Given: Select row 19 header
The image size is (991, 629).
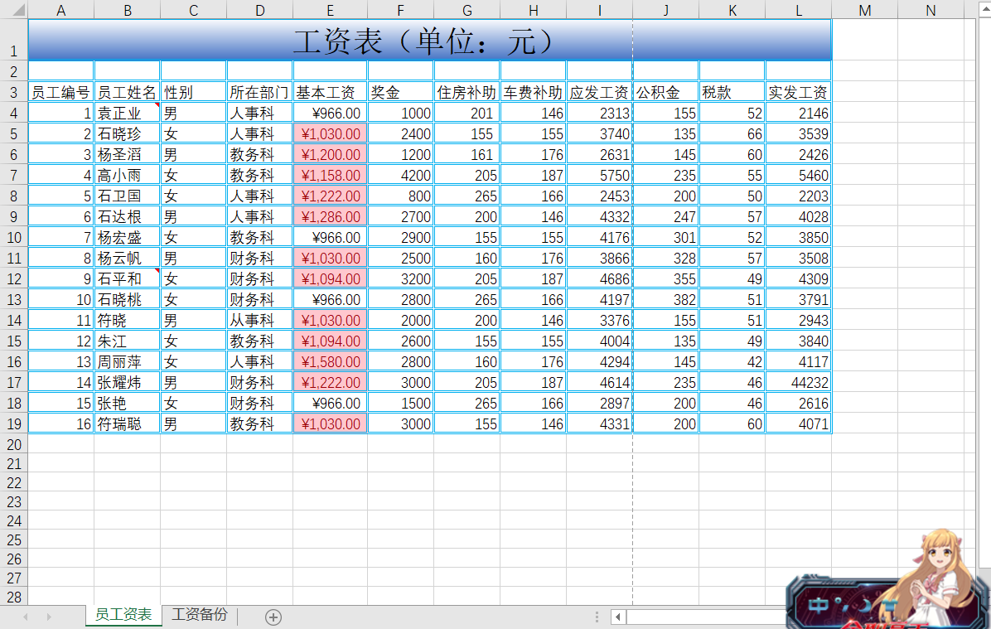Looking at the screenshot, I should tap(14, 423).
